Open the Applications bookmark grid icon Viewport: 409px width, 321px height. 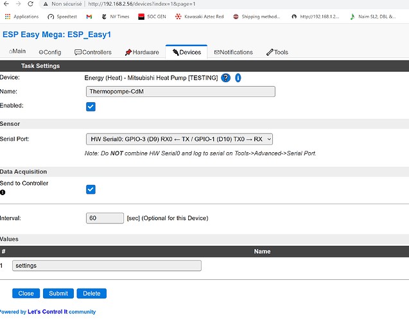click(8, 17)
